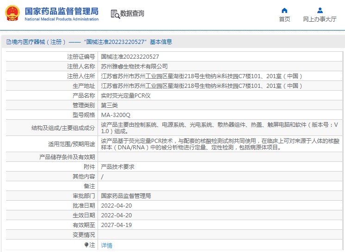Select management class 第三类

109,105
